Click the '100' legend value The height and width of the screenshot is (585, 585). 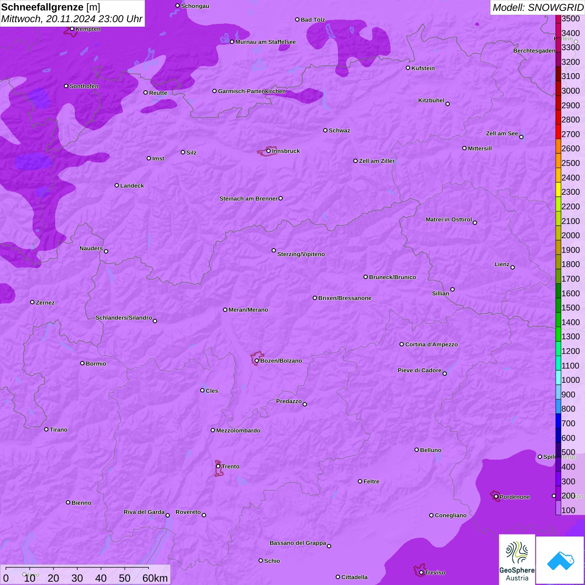coord(569,510)
